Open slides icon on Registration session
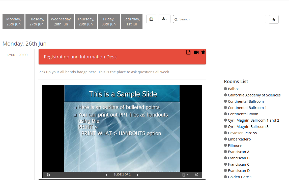The width and height of the screenshot is (289, 180). pos(188,52)
